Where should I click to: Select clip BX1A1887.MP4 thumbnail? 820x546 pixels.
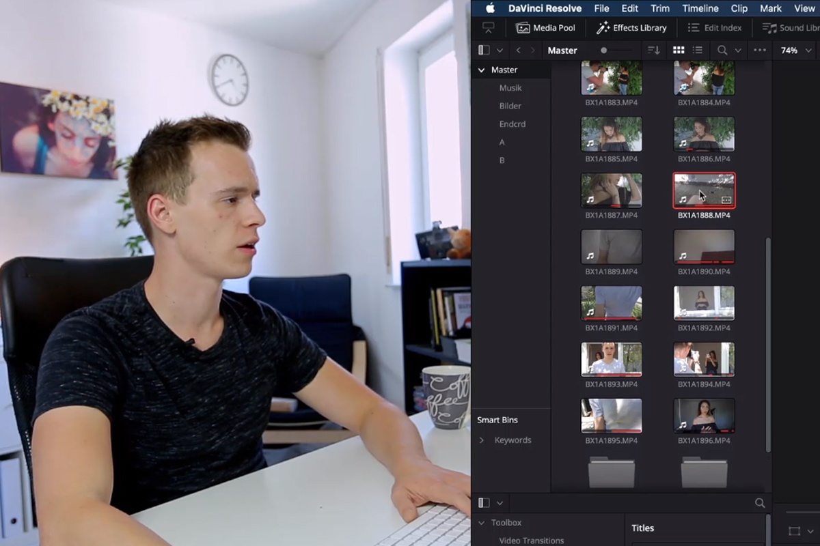coord(612,190)
